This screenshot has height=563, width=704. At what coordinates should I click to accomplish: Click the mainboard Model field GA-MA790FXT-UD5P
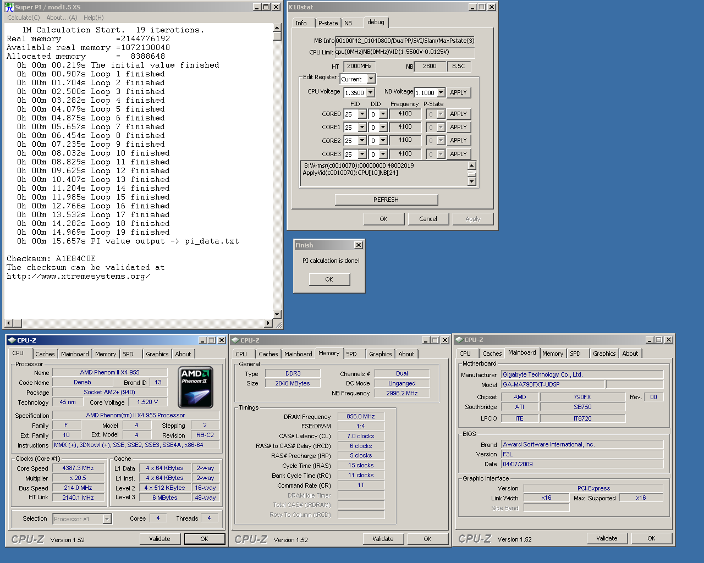pos(552,385)
